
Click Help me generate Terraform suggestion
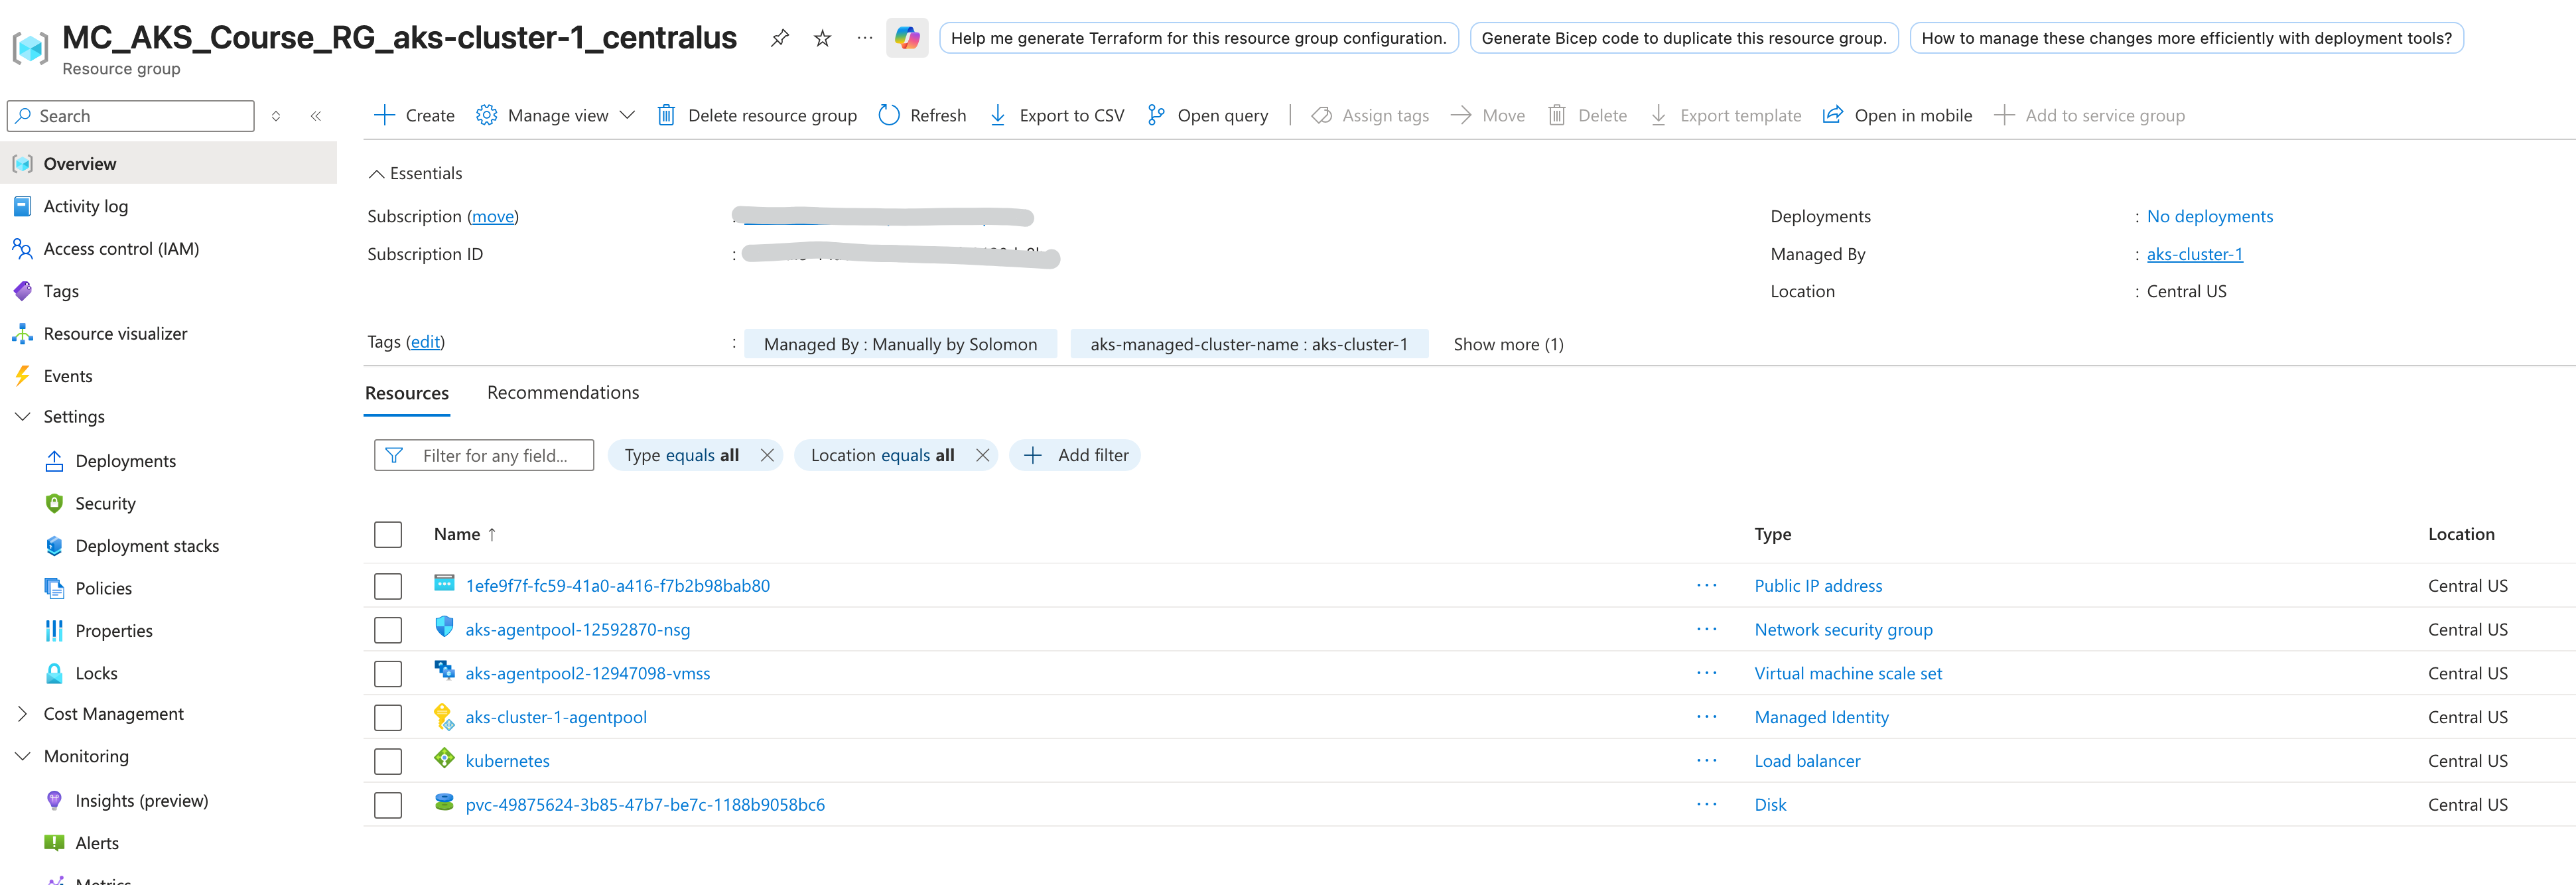point(1198,38)
